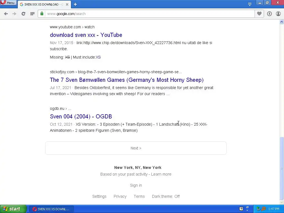Go forward to the next page
The height and width of the screenshot is (213, 284).
(x=14, y=14)
